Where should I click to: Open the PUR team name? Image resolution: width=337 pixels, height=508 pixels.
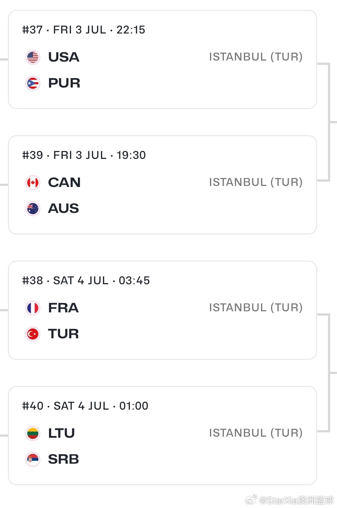pos(64,83)
